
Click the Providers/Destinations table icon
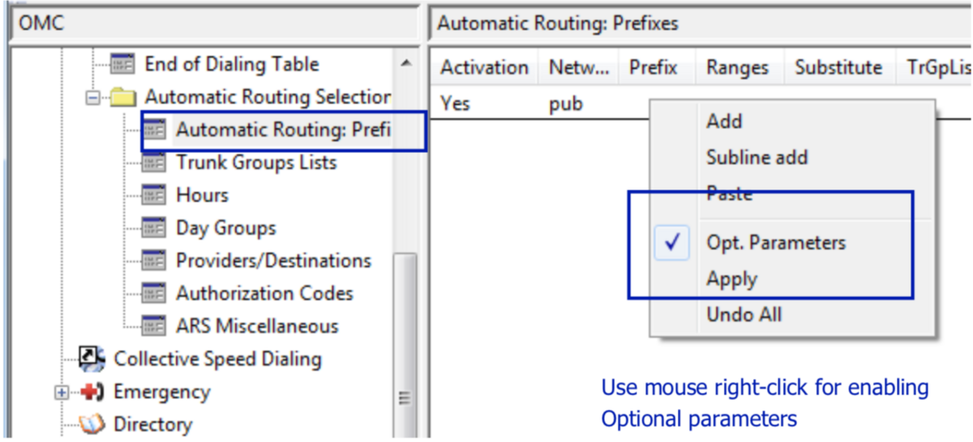(x=154, y=261)
